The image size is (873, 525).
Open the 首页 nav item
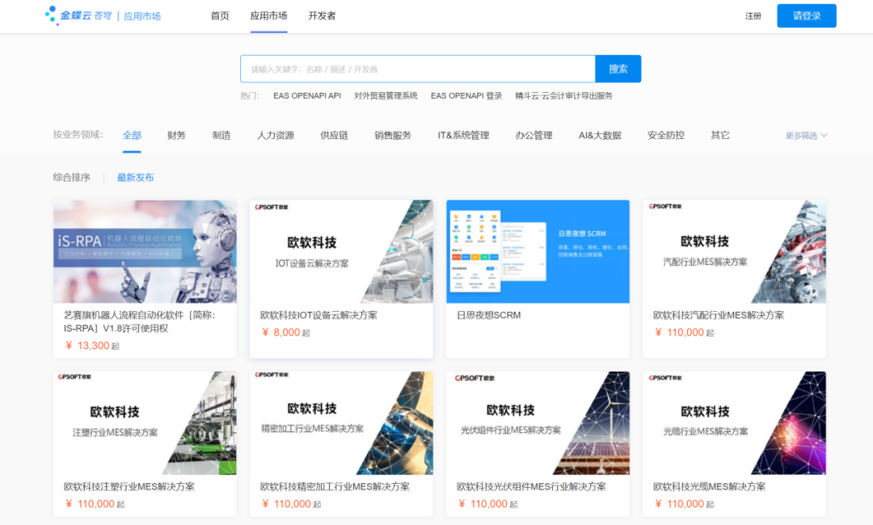(220, 15)
